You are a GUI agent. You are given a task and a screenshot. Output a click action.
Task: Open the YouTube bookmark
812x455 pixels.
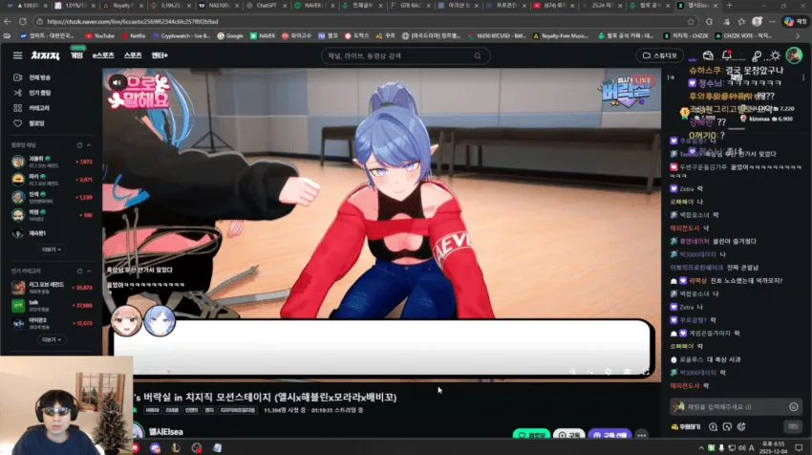[100, 35]
